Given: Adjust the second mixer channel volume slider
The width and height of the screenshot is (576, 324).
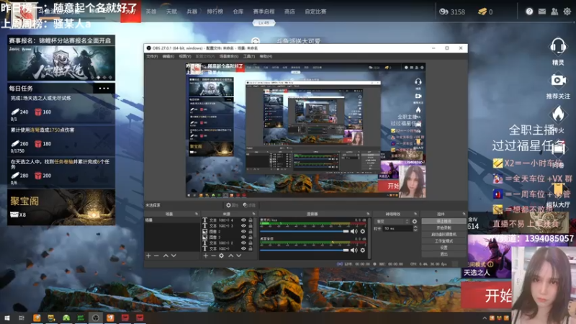Looking at the screenshot, I should tap(304, 250).
